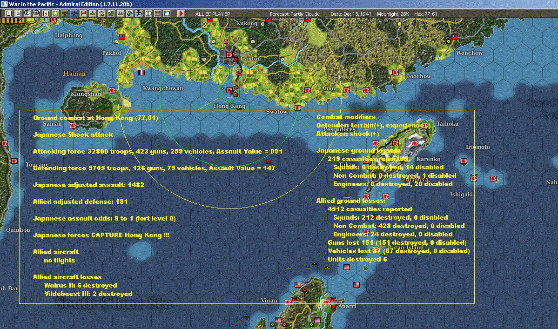Click the 'Pakhoi' map label
This screenshot has height=329, width=558.
pyautogui.click(x=112, y=53)
